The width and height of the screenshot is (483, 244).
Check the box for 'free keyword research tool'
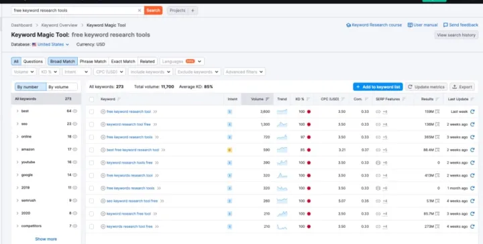click(x=91, y=112)
